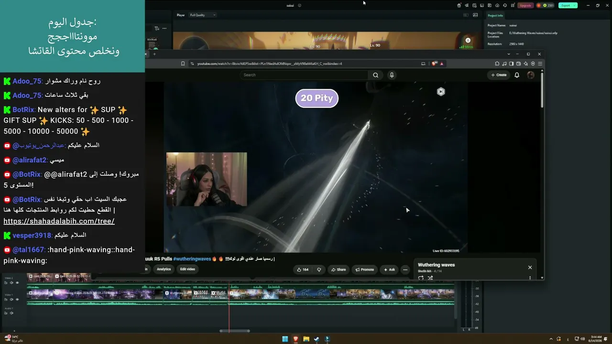Open the browser sidebar panel icon
Viewport: 612px width, 344px height.
(x=511, y=64)
